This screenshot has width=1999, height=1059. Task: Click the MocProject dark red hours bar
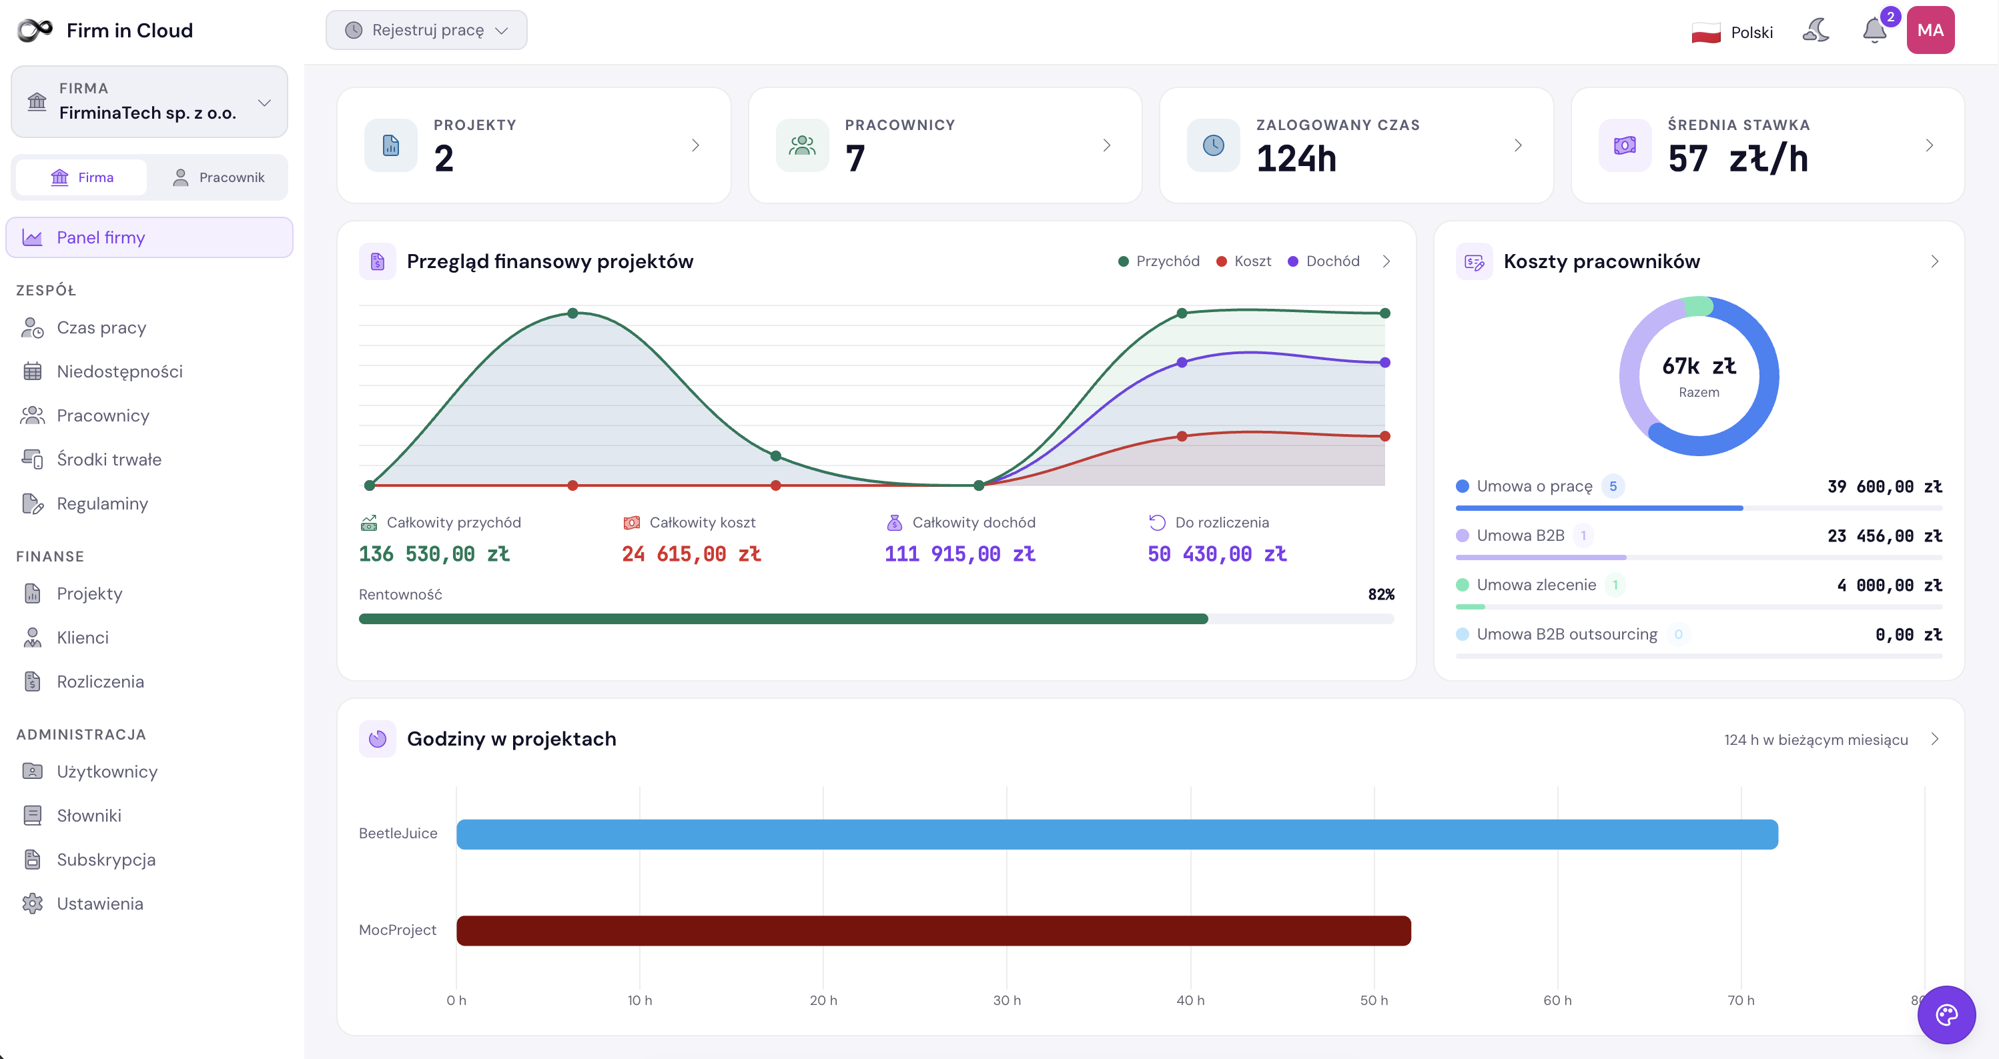[933, 930]
